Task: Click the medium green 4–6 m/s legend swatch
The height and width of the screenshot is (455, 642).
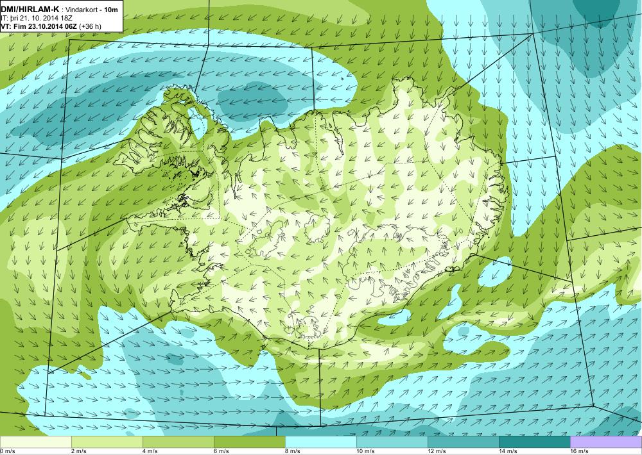Action: click(x=178, y=442)
